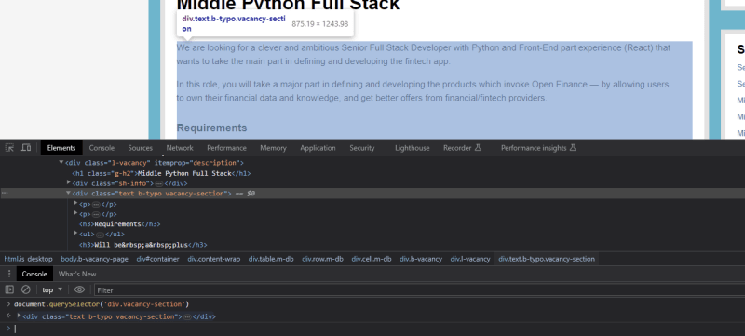Open the top JavaScript context dropdown
This screenshot has height=336, width=745.
[x=52, y=289]
